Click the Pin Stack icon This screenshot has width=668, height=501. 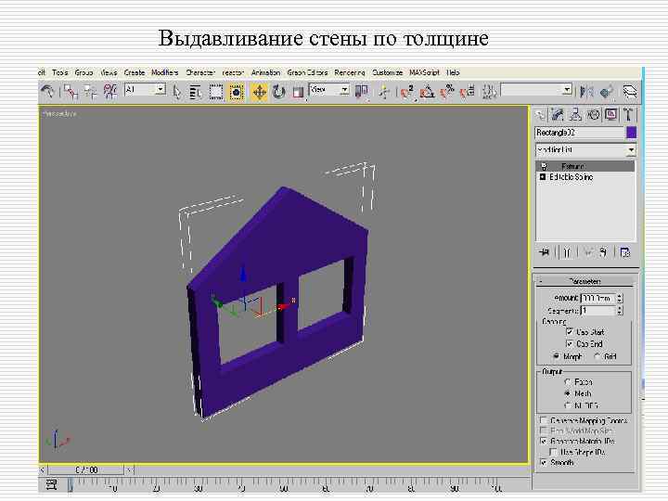click(x=545, y=252)
